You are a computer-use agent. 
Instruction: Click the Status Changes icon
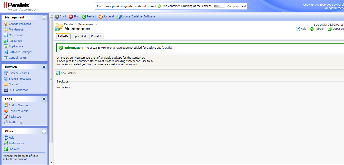6,105
